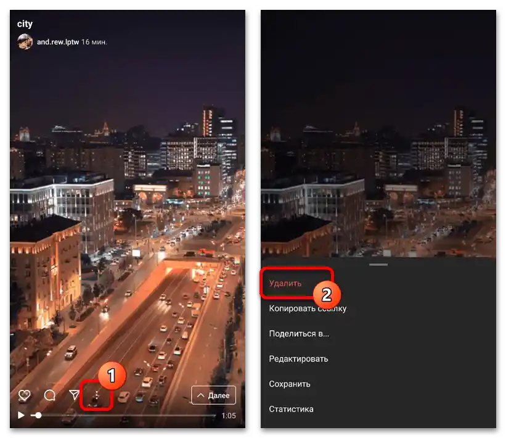Viewport: 506px width, 438px height.
Task: Open the and.rew.lptw profile avatar
Action: tap(25, 42)
